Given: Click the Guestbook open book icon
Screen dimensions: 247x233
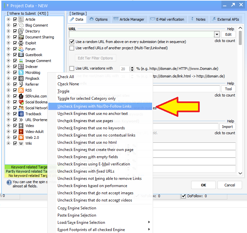Looking at the screenshot, I should pos(21,55).
